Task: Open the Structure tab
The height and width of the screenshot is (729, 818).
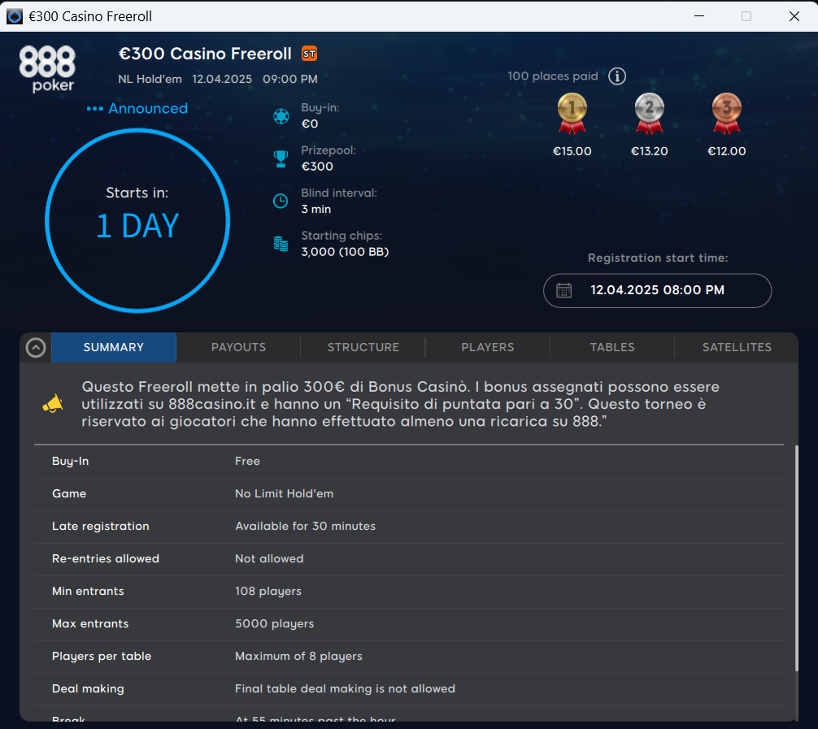Action: click(x=363, y=347)
